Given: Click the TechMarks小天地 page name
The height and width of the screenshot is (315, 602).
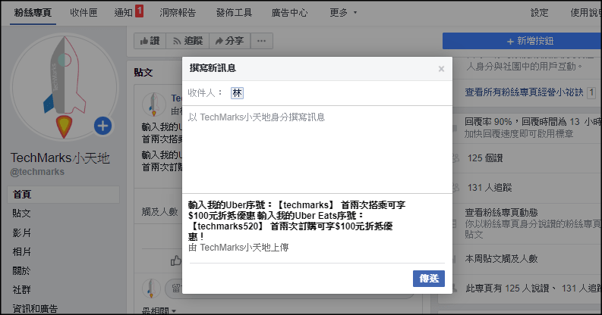Looking at the screenshot, I should click(60, 157).
